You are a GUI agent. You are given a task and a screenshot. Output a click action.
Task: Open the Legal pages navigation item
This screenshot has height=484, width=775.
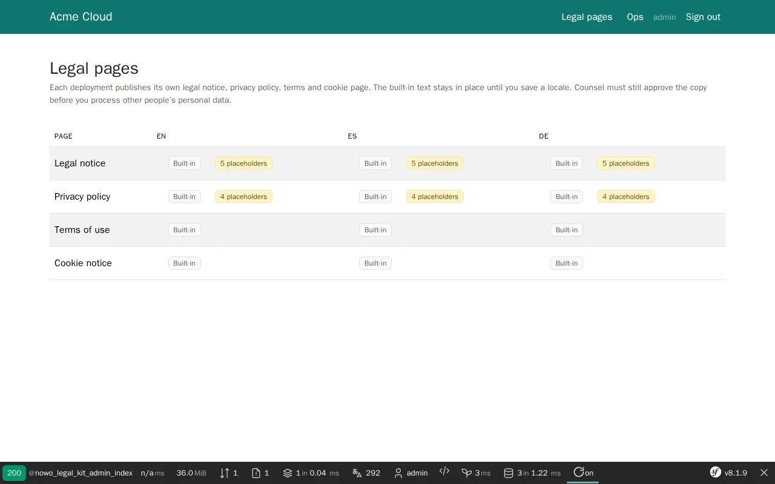click(587, 17)
